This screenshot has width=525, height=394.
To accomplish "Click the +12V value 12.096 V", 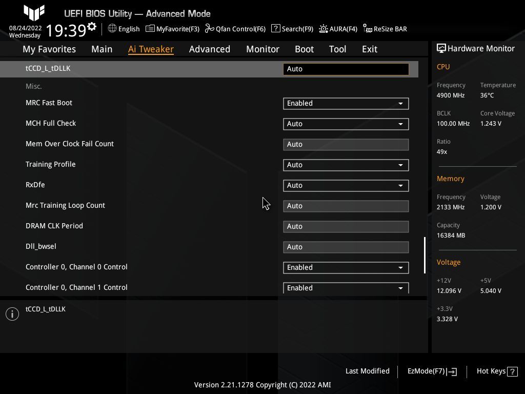I will pyautogui.click(x=449, y=291).
